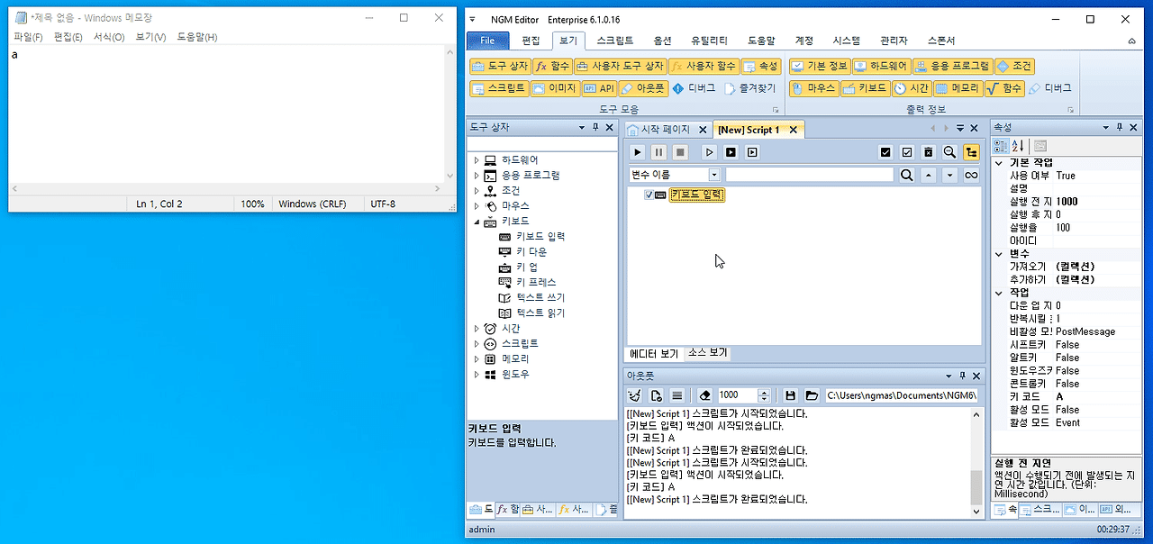Expand the 조건 node in 도구 상자 tree
The image size is (1153, 544).
477,191
